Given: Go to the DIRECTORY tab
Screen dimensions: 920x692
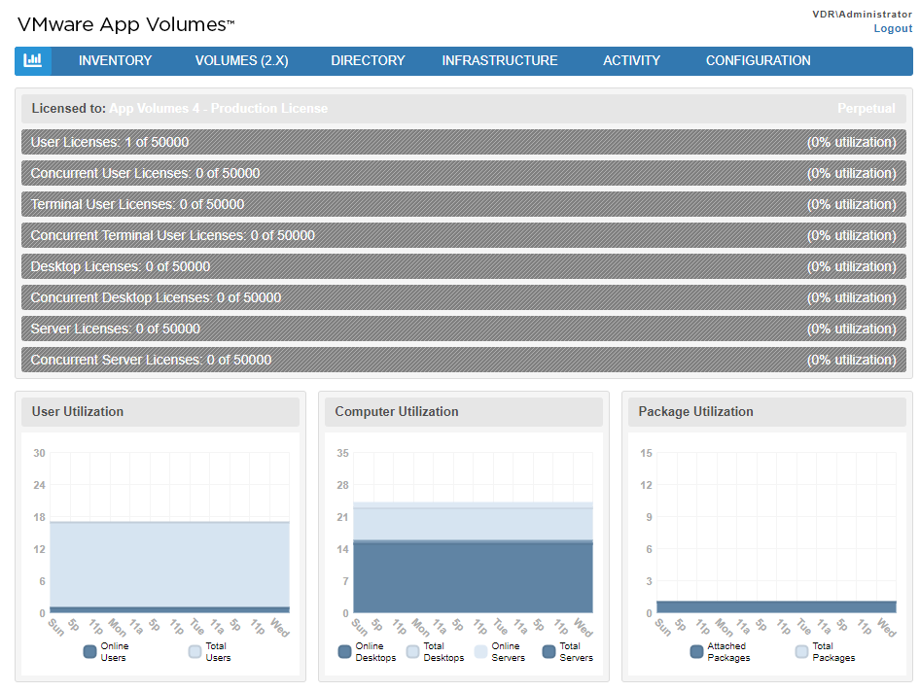Looking at the screenshot, I should tap(368, 60).
